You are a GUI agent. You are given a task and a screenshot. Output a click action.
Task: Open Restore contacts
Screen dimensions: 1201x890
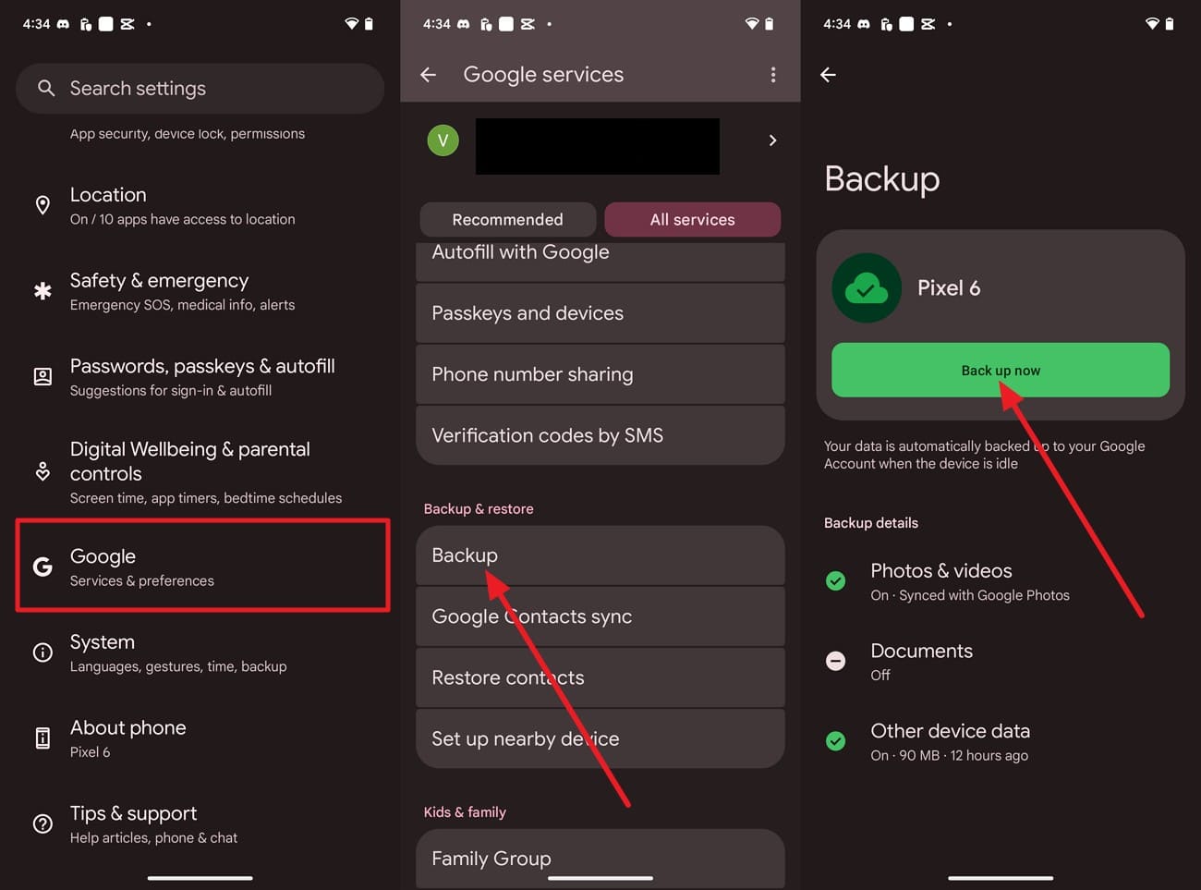[600, 677]
